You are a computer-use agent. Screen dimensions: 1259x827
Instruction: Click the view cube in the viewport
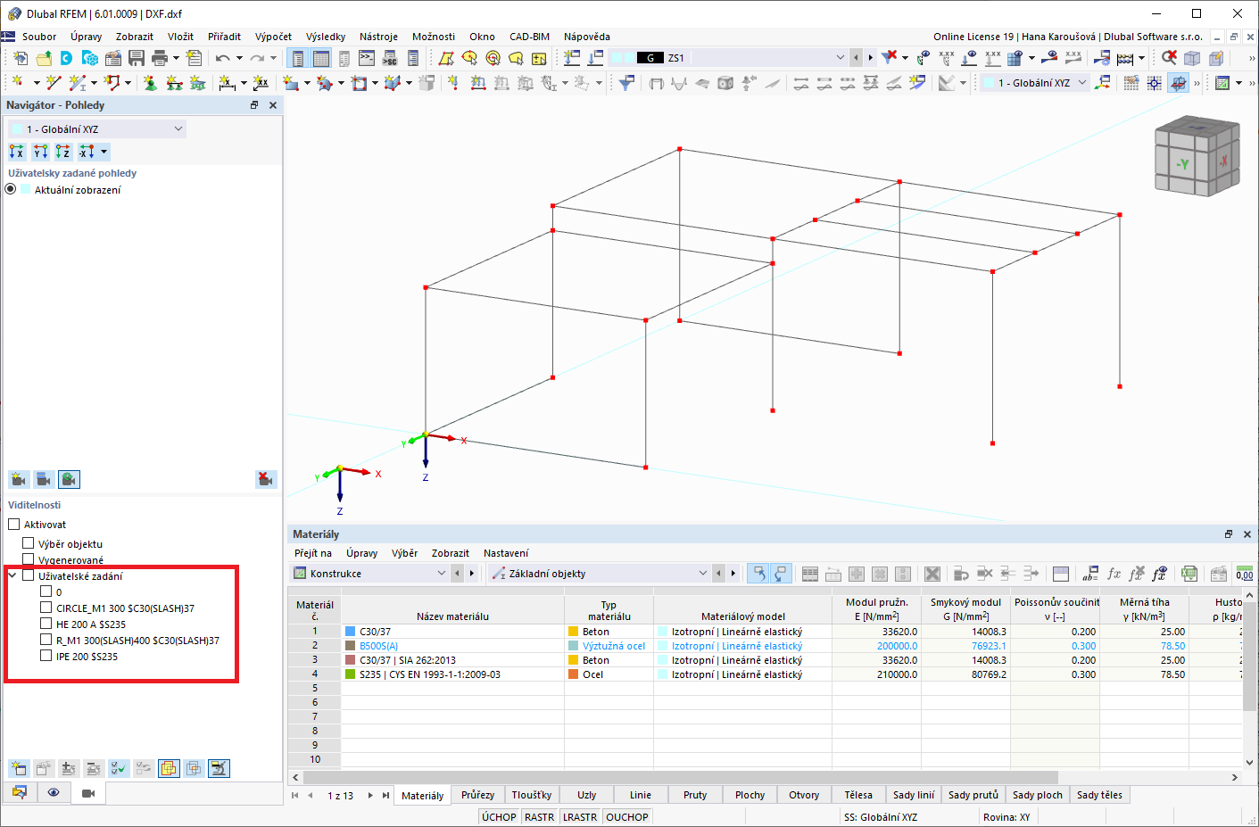pos(1197,157)
